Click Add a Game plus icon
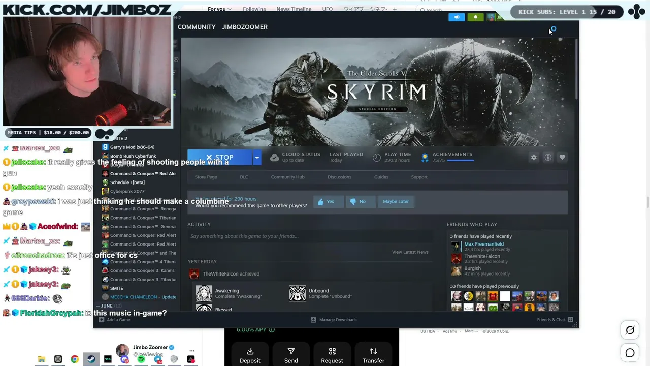 pos(102,320)
